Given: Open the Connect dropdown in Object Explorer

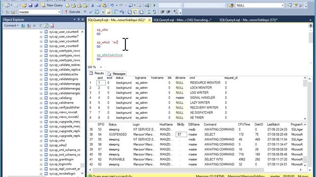Looking at the screenshot, I should (x=11, y=26).
